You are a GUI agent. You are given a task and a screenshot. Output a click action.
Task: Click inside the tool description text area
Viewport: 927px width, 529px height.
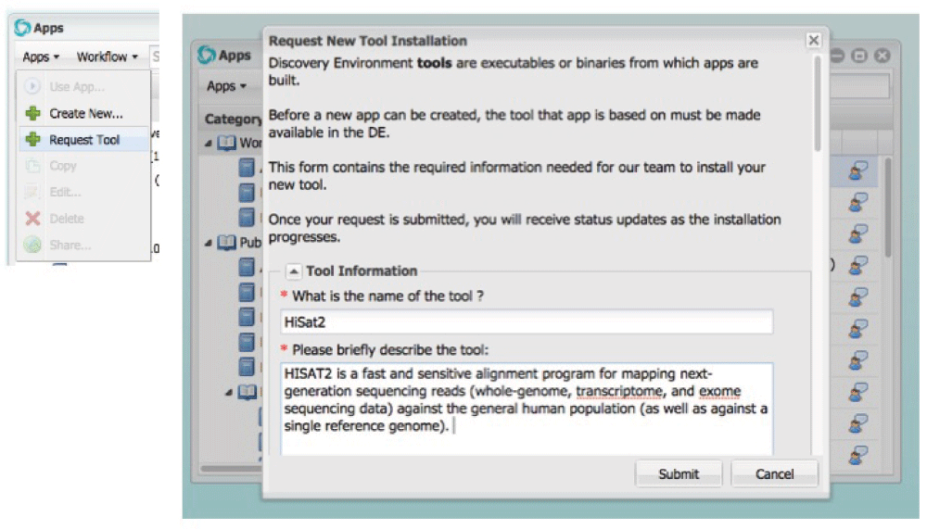pos(527,408)
